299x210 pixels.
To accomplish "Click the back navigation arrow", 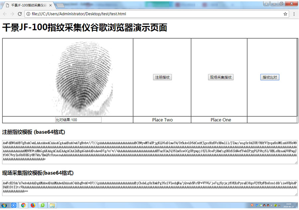I will (x=4, y=14).
